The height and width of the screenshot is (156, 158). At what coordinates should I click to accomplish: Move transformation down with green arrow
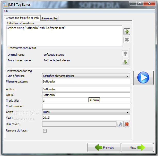point(125,62)
